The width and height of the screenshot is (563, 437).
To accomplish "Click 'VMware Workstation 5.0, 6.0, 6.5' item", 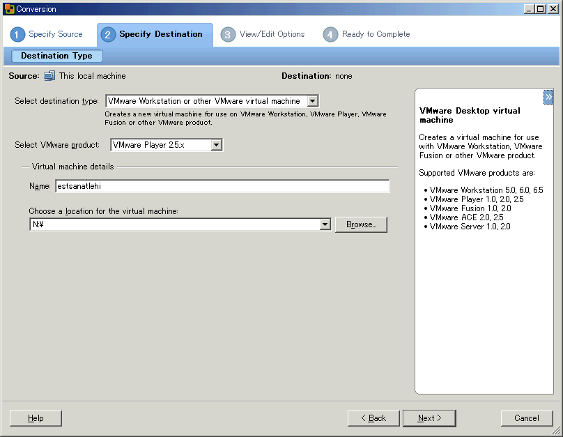I will tap(486, 190).
